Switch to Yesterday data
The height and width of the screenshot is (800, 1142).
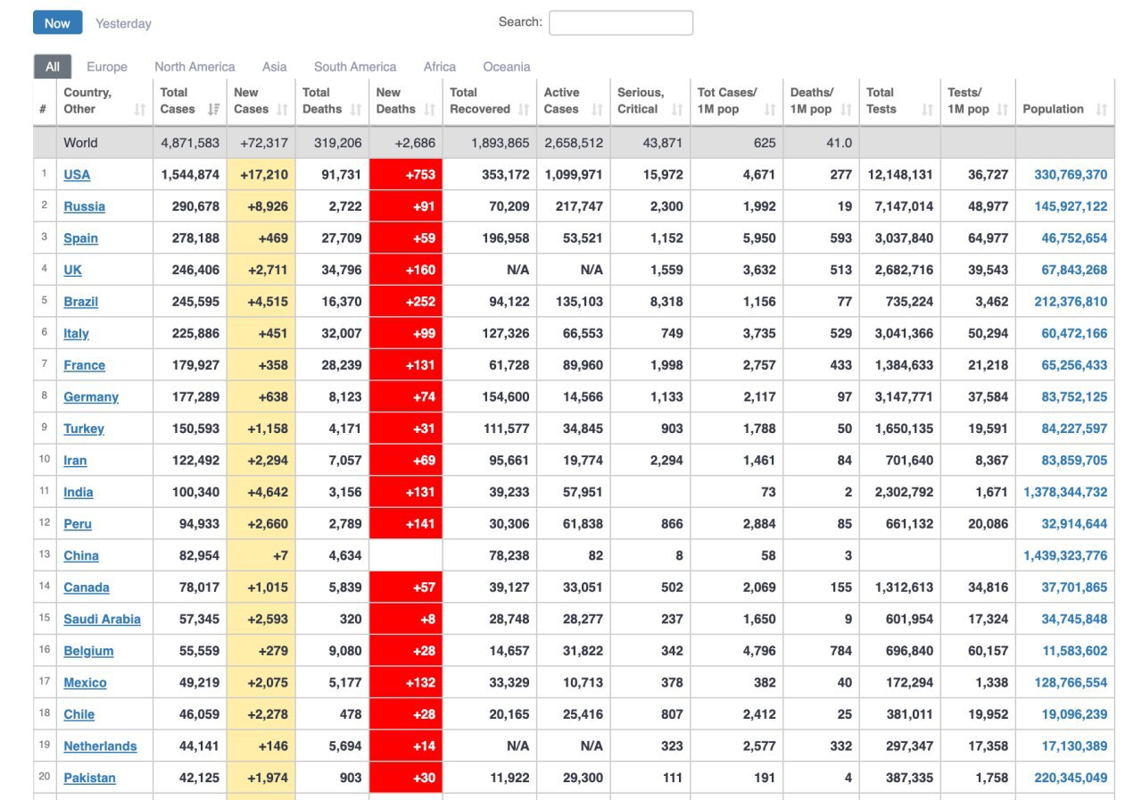pos(123,23)
